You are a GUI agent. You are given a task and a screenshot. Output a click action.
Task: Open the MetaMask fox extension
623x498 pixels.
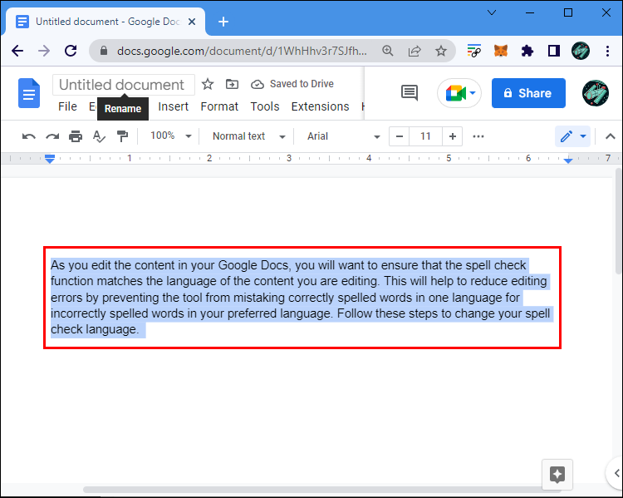(501, 51)
